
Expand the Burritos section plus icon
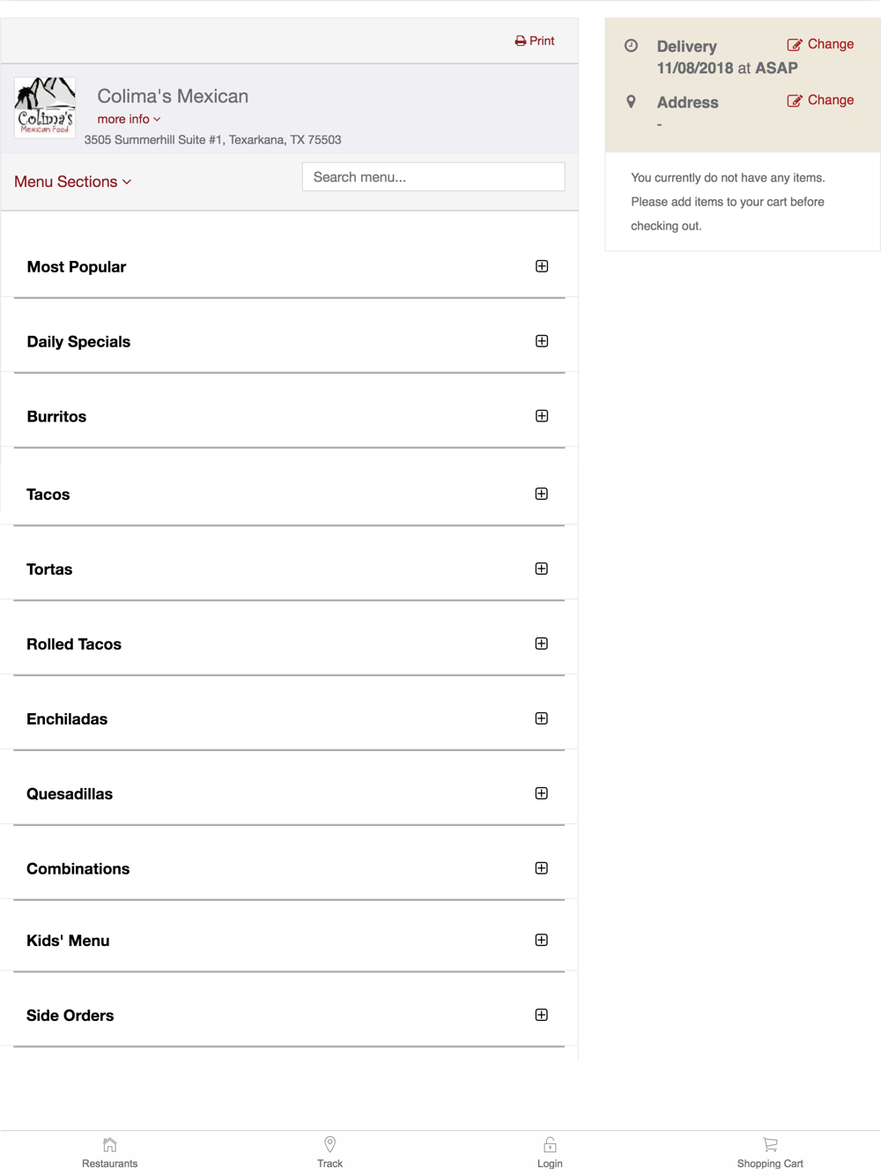542,416
